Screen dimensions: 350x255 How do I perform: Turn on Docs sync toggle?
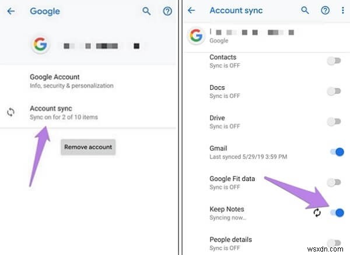tap(334, 91)
